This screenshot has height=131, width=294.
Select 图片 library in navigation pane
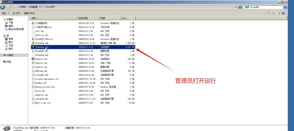pos(11,42)
